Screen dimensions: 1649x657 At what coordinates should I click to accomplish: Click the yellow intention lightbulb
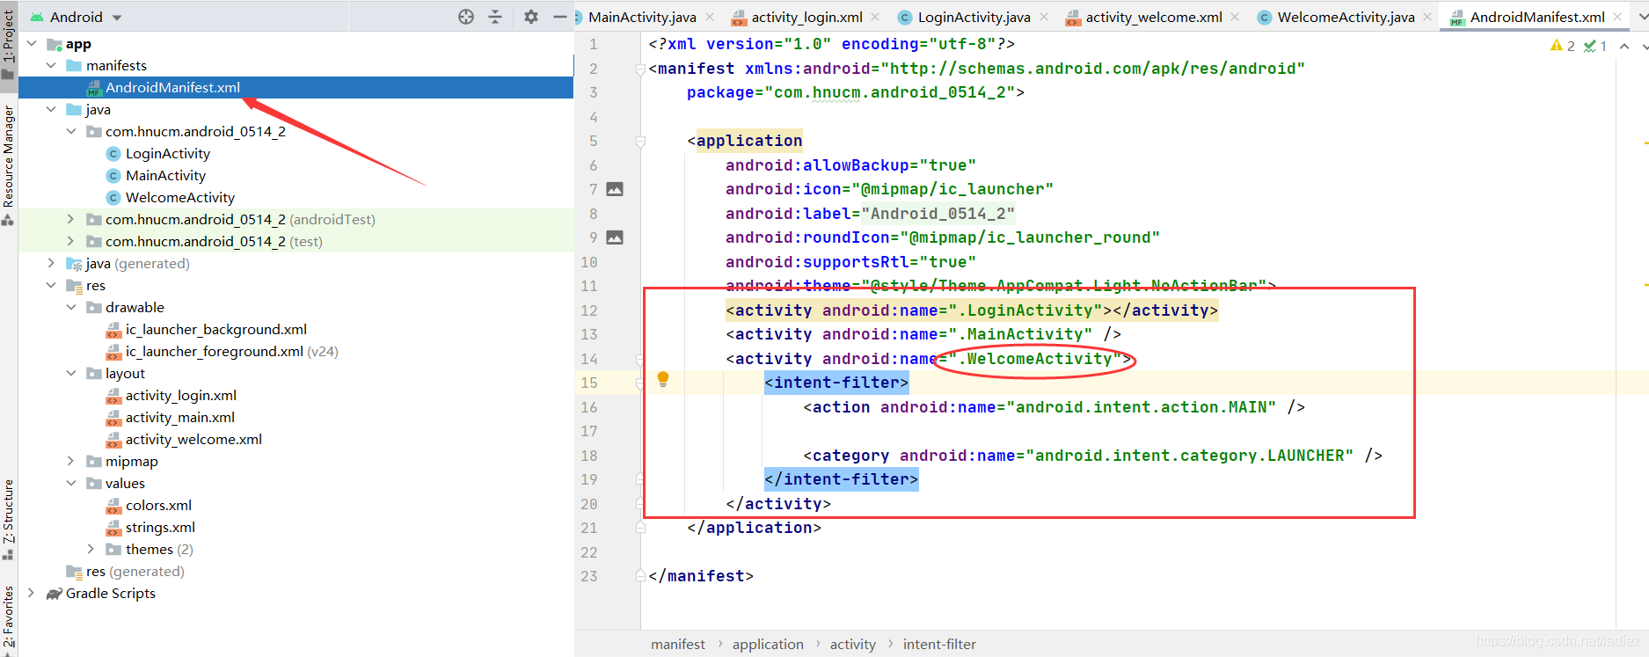(663, 380)
